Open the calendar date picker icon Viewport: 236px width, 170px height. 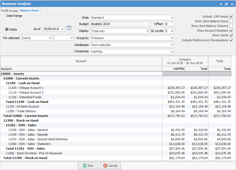click(69, 28)
